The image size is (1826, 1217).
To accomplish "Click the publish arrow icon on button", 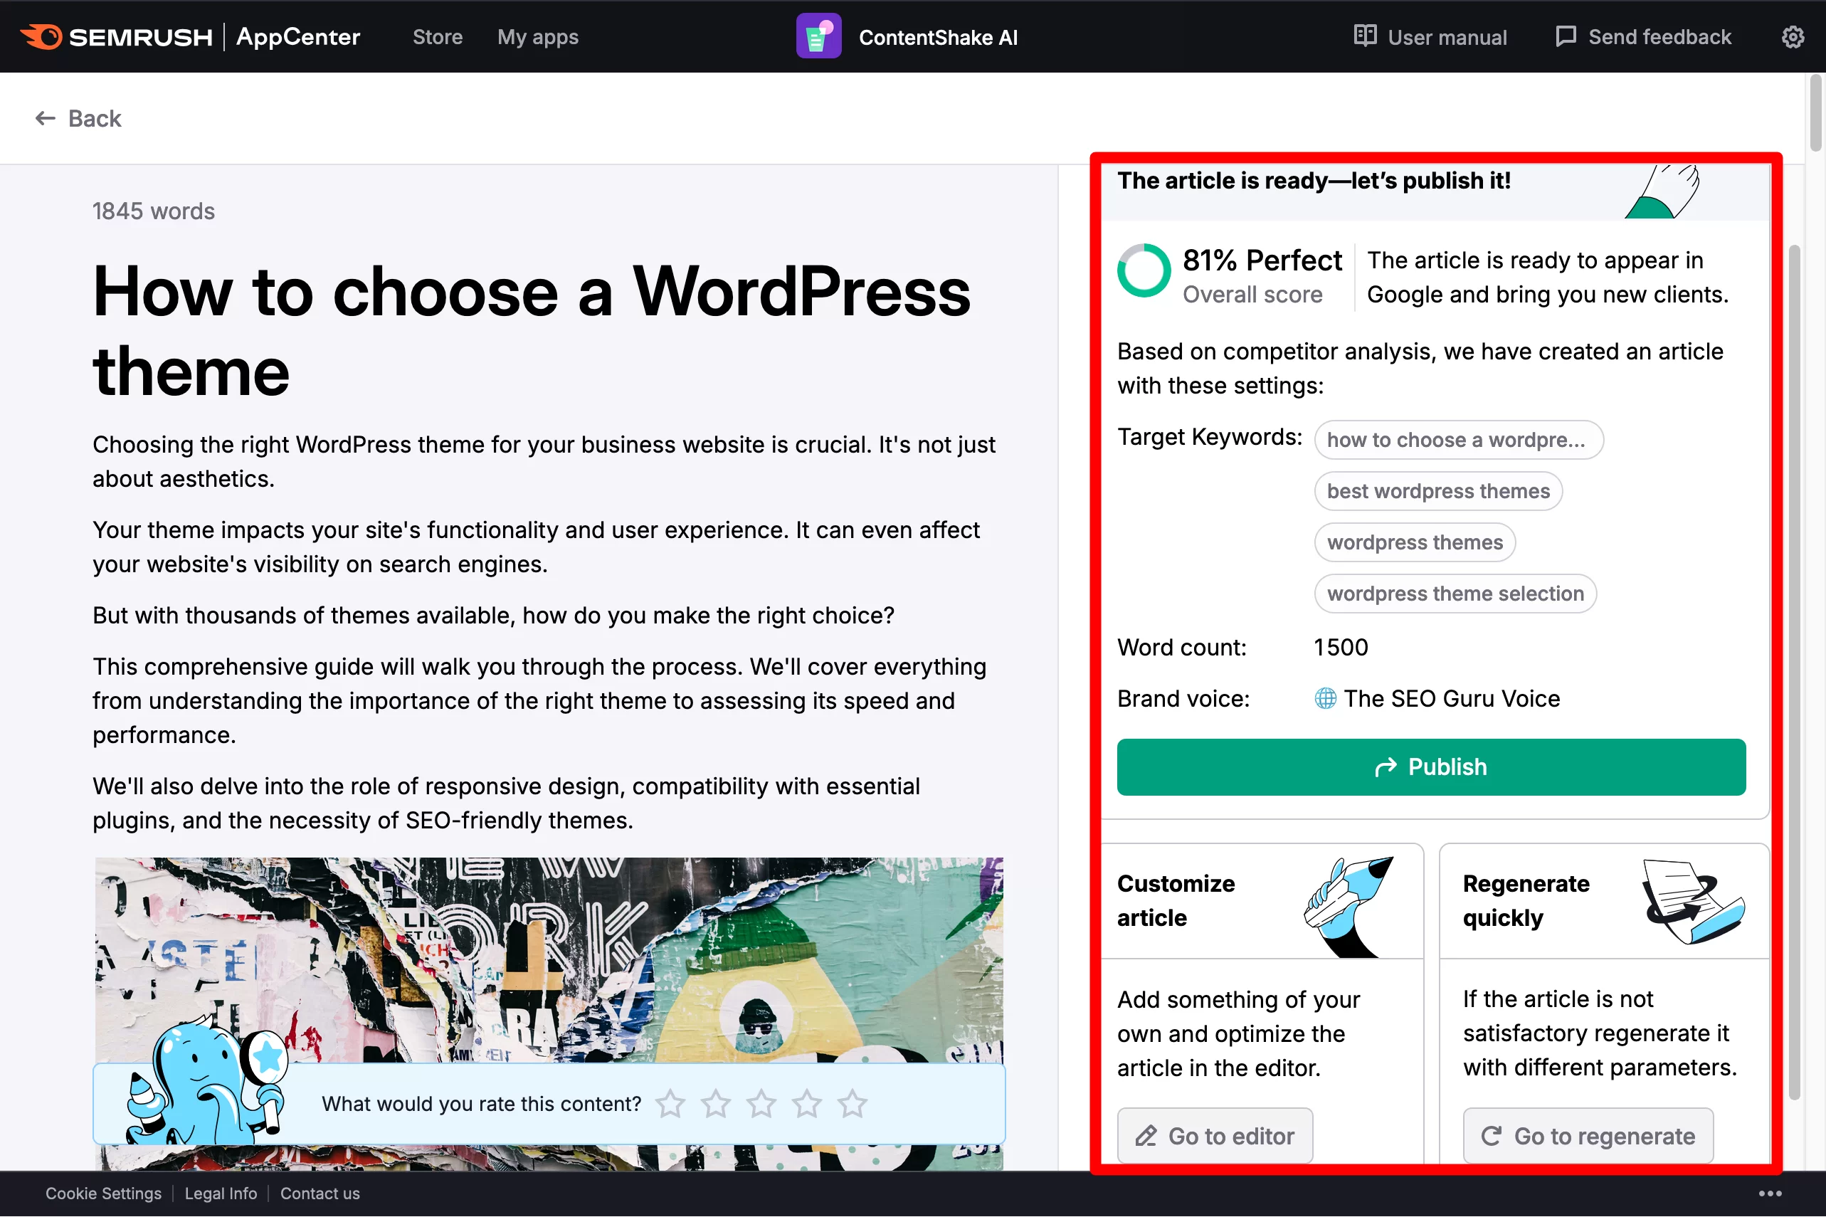I will coord(1386,766).
